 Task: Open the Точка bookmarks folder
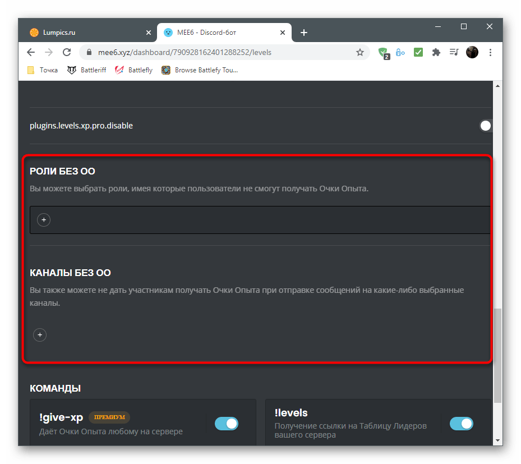click(x=43, y=70)
